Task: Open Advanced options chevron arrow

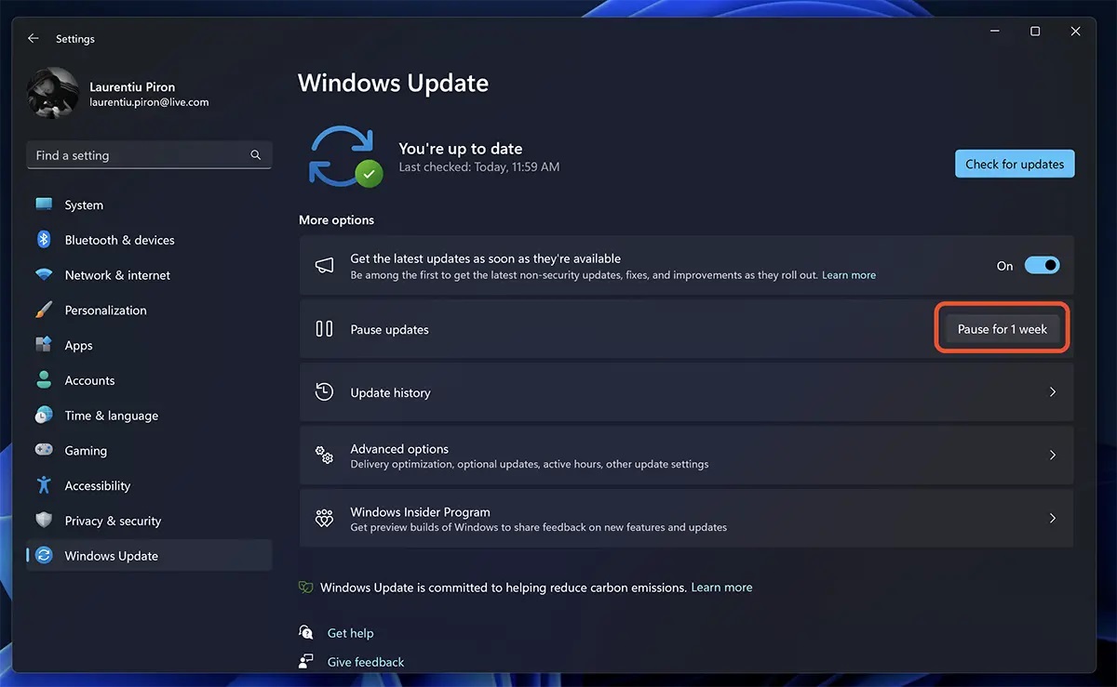Action: pyautogui.click(x=1053, y=456)
